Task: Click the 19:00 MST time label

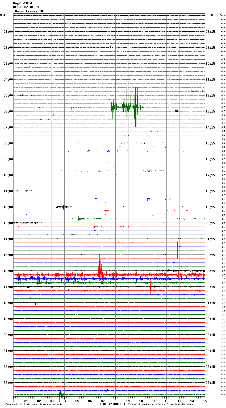Action: [x=8, y=319]
